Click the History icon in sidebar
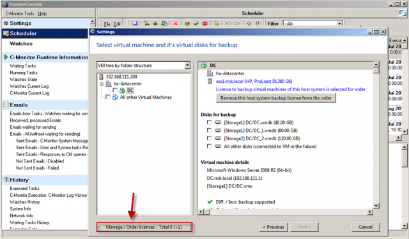Viewport: 409px width, 239px height. [6, 180]
